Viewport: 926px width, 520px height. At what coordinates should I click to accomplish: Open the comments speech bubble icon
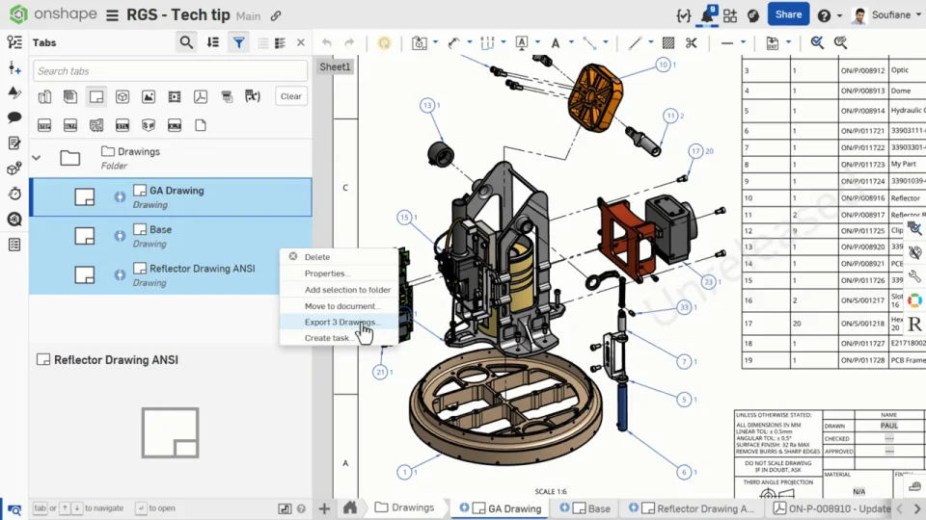(x=14, y=117)
